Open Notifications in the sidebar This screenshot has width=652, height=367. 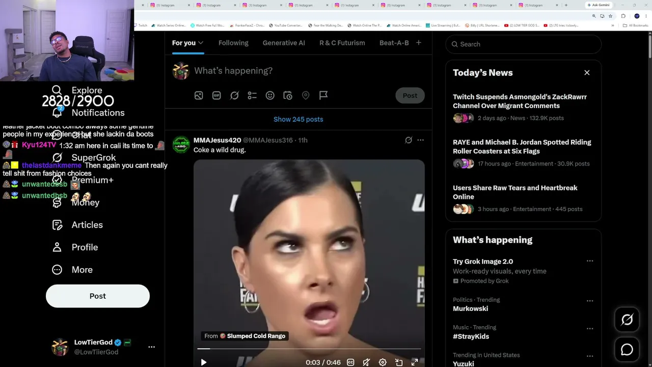point(88,113)
